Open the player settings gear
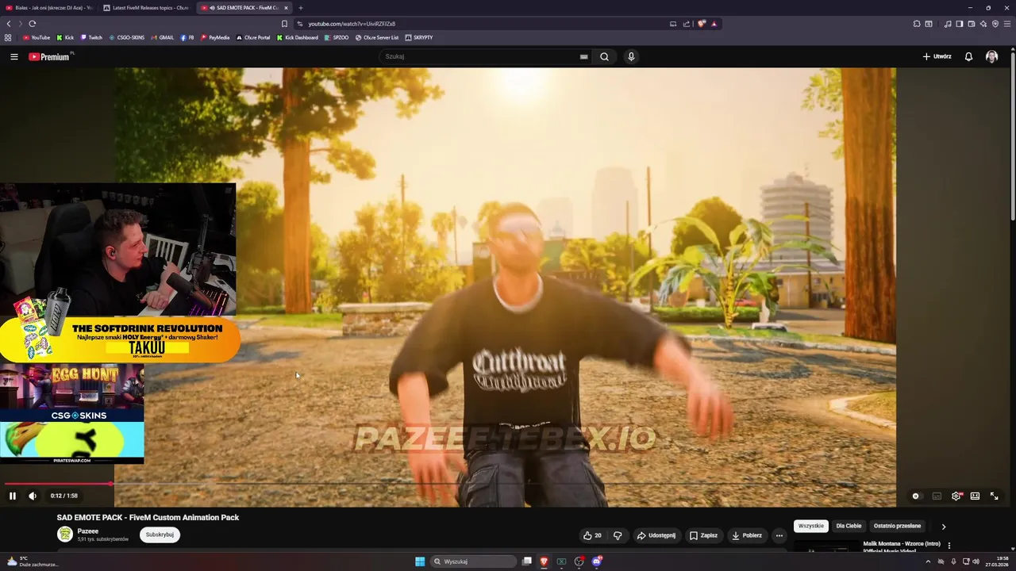Viewport: 1016px width, 571px height. pyautogui.click(x=956, y=496)
